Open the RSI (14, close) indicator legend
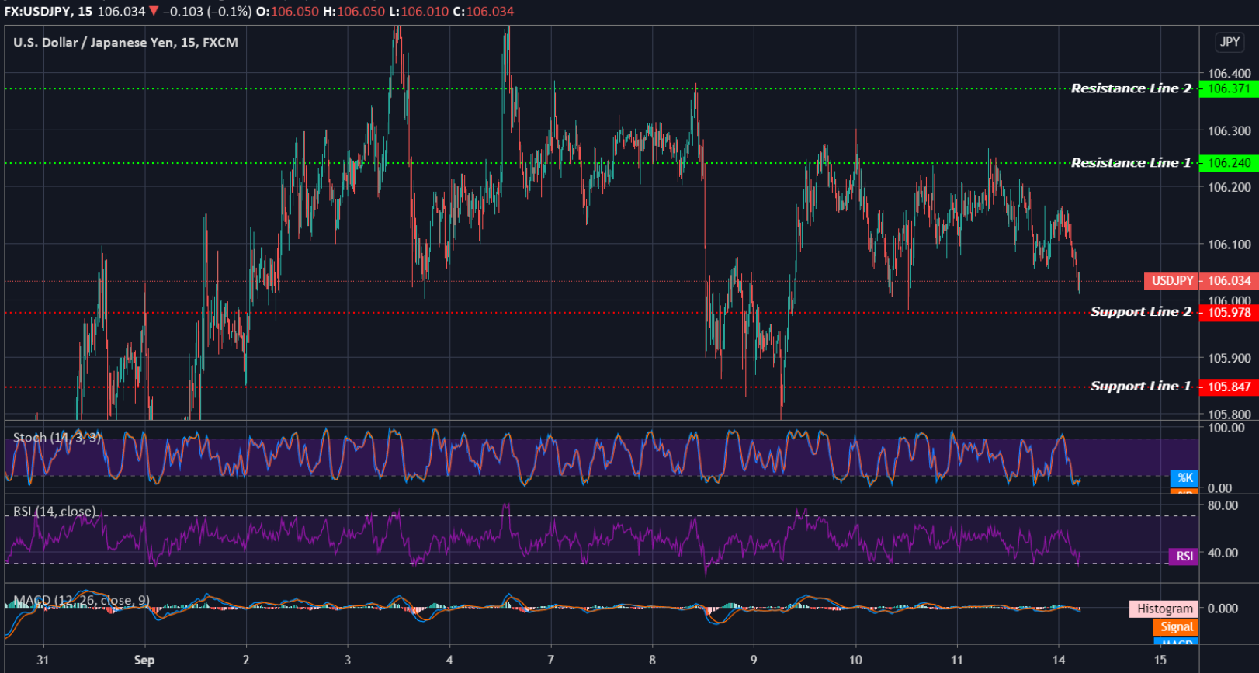Image resolution: width=1259 pixels, height=673 pixels. [x=54, y=512]
